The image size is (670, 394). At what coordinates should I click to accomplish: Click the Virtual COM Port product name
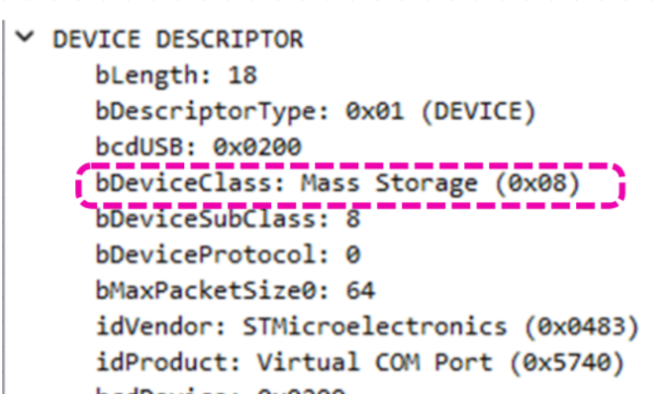click(x=374, y=362)
